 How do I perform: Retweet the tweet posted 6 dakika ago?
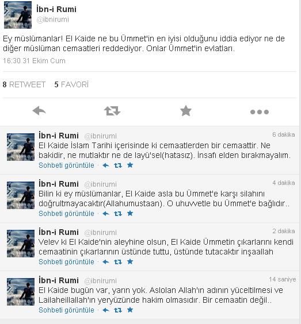click(118, 165)
